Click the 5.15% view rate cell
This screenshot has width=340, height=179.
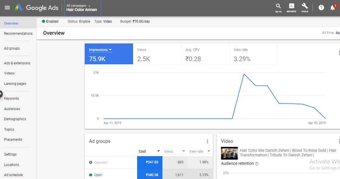[200, 174]
